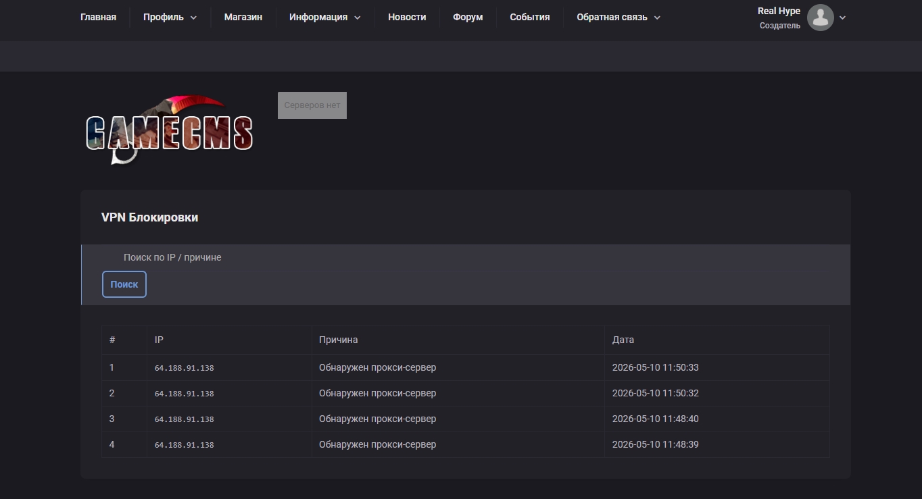Expand the Обратная связь dropdown
The image size is (922, 499).
pos(618,17)
